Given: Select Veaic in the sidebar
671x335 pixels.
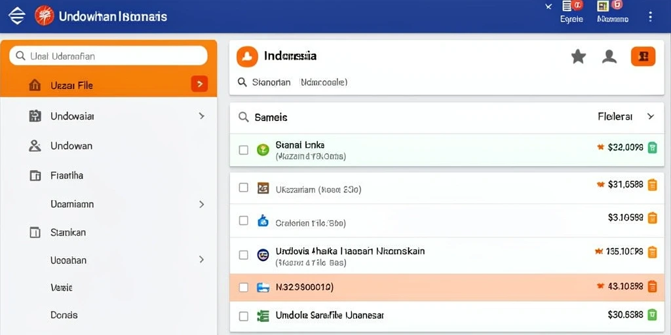Looking at the screenshot, I should [108, 288].
